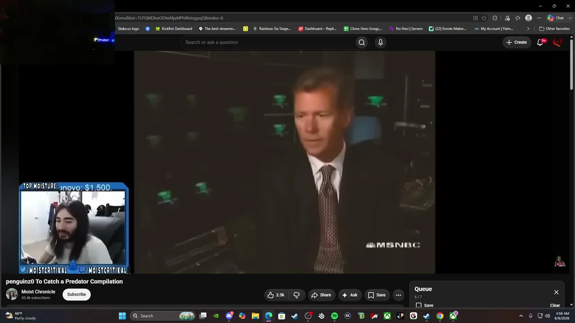The height and width of the screenshot is (323, 575).
Task: Open the blue R bookmark icon
Action: 148,29
